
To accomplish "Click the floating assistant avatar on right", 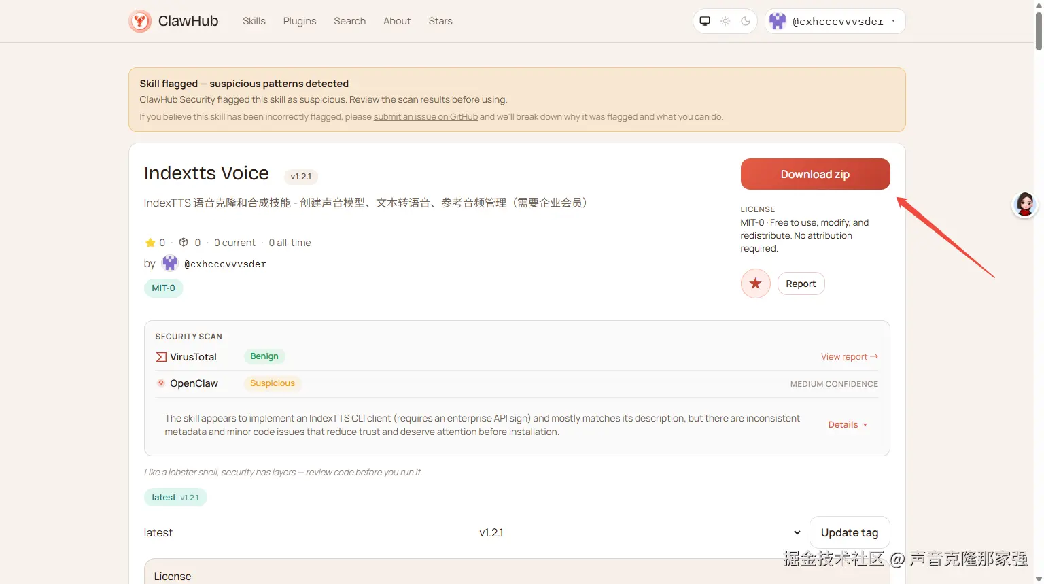I will pos(1024,205).
